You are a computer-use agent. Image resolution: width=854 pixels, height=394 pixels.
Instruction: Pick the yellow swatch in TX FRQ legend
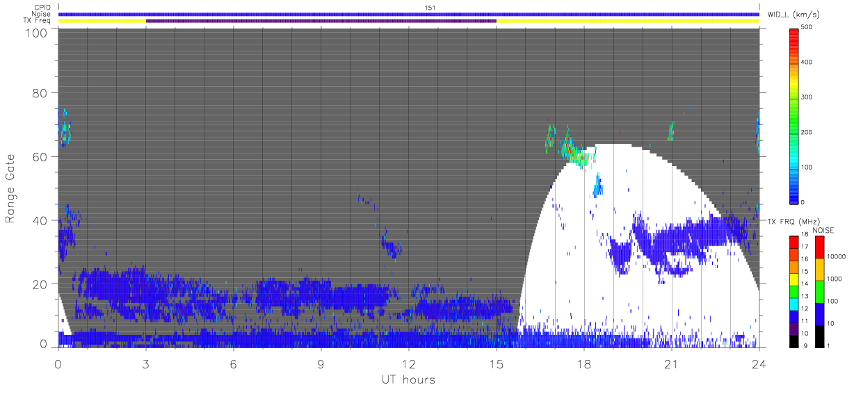tap(794, 279)
